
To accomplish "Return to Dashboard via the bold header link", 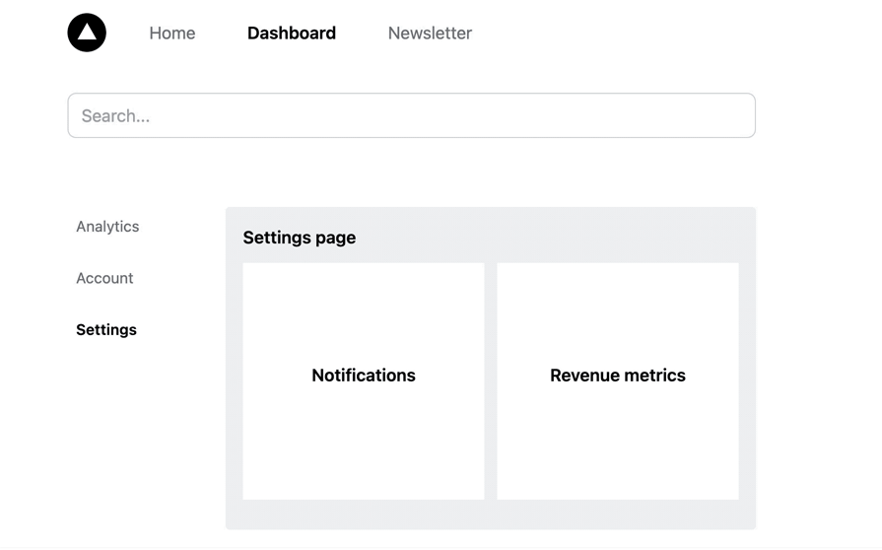I will [x=292, y=34].
